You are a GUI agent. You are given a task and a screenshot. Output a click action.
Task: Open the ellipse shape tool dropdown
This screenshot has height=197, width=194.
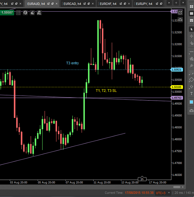(191, 79)
